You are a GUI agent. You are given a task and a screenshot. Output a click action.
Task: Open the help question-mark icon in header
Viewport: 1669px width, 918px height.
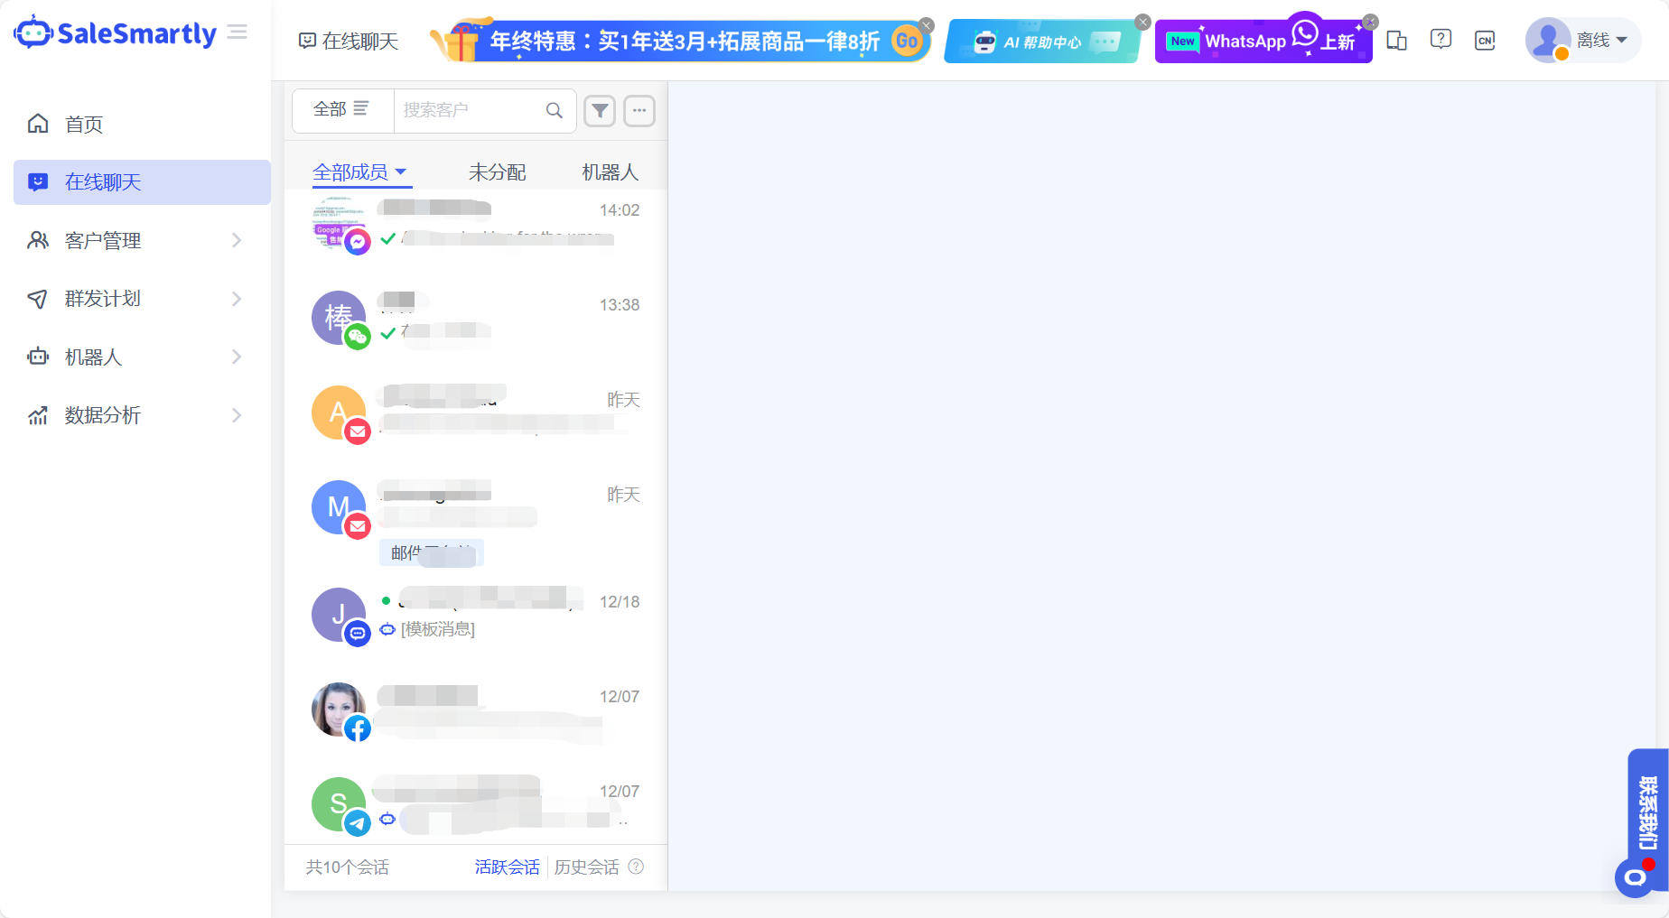click(x=1441, y=40)
